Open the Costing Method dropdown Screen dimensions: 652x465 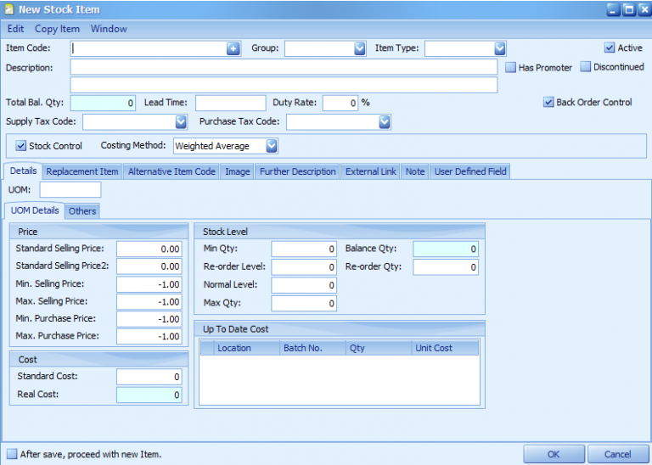click(x=271, y=146)
